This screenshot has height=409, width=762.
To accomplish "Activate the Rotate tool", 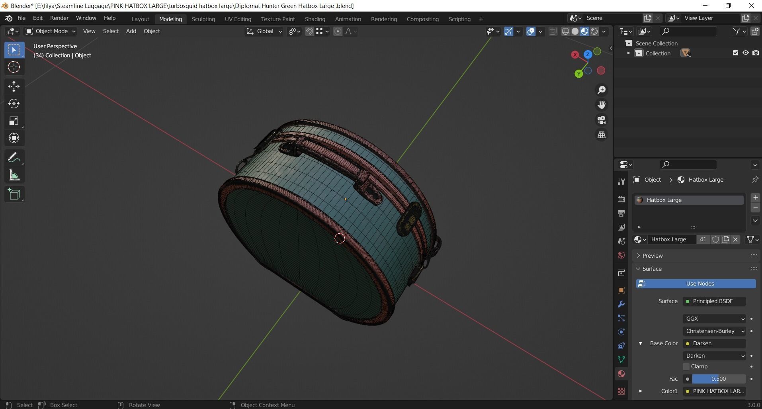I will 14,104.
